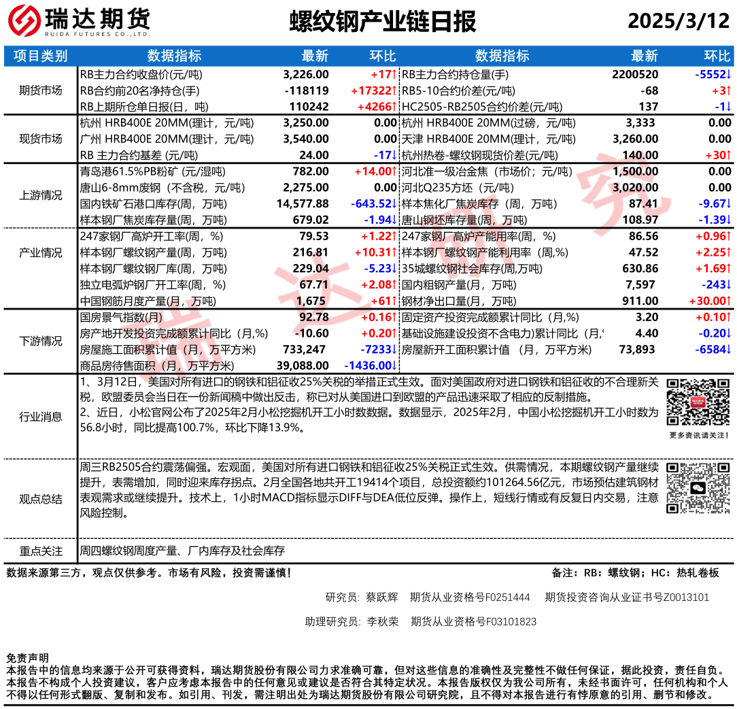This screenshot has width=737, height=709.
Task: Click the upper QR code with red center
Action: 698,402
